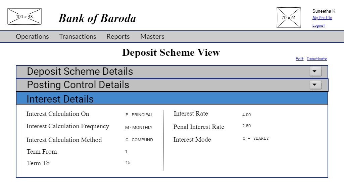This screenshot has width=344, height=182.
Task: Click the Penal Interest Rate value 2.50
Action: 246,126
